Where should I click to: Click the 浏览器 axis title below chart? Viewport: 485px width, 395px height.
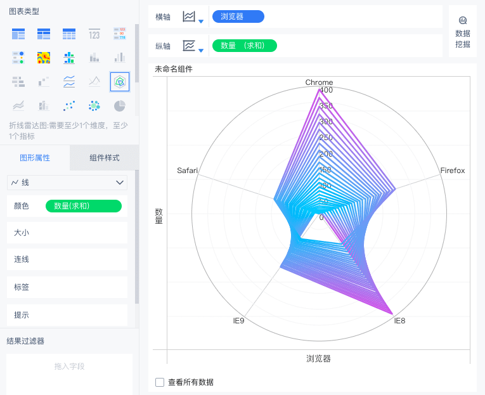(x=319, y=358)
